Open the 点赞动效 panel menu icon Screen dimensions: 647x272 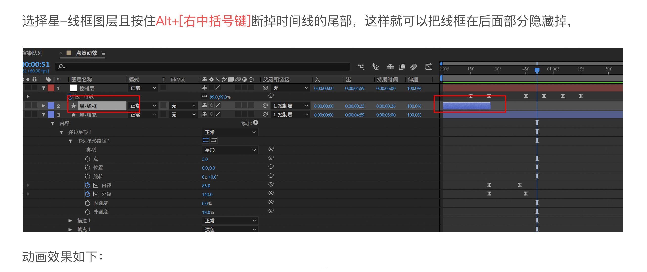[103, 53]
